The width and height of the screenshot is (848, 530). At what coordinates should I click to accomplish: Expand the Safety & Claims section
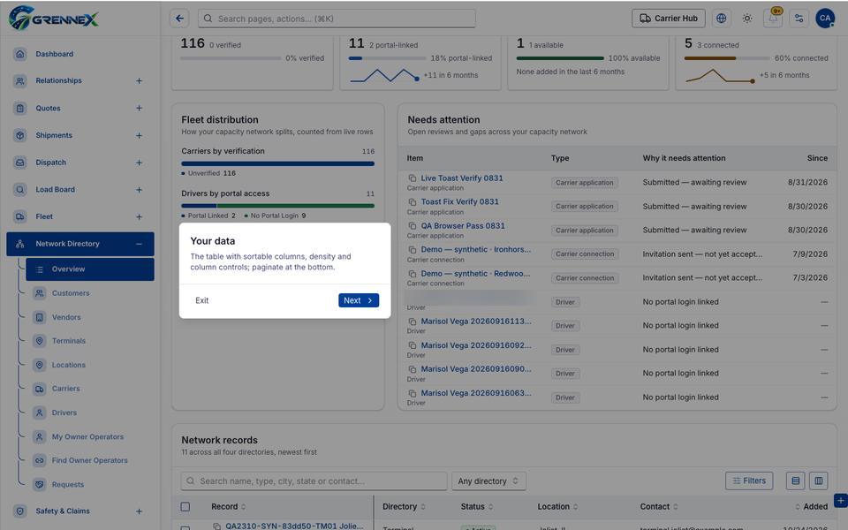[139, 511]
